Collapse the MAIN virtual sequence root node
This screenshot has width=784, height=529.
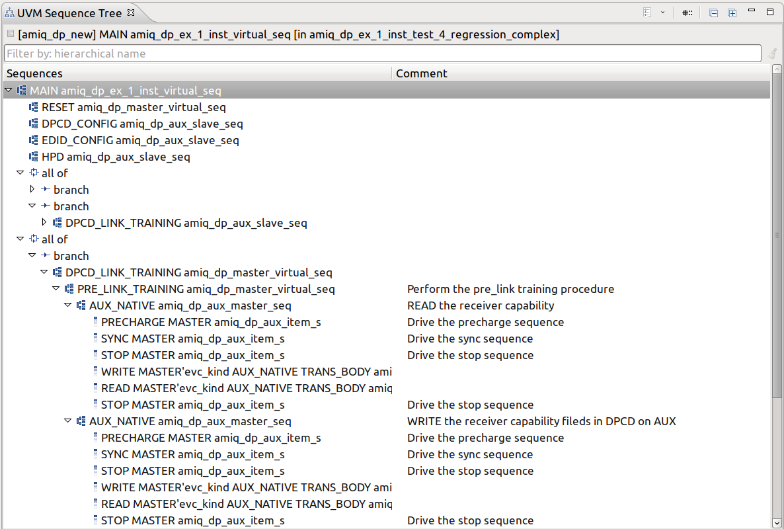pyautogui.click(x=9, y=90)
